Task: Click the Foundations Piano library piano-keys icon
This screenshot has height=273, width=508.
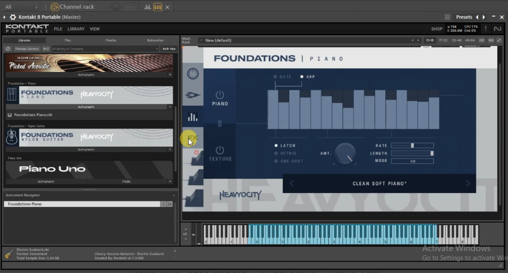Action: click(12, 94)
